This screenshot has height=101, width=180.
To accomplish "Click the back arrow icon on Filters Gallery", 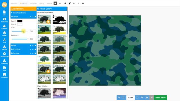I will pos(38,9).
